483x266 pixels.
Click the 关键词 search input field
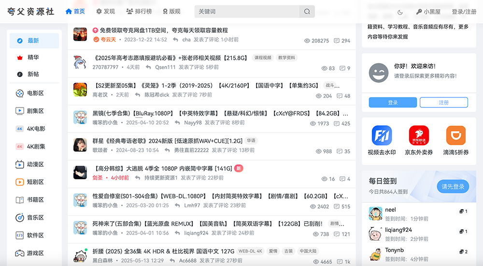pyautogui.click(x=247, y=12)
